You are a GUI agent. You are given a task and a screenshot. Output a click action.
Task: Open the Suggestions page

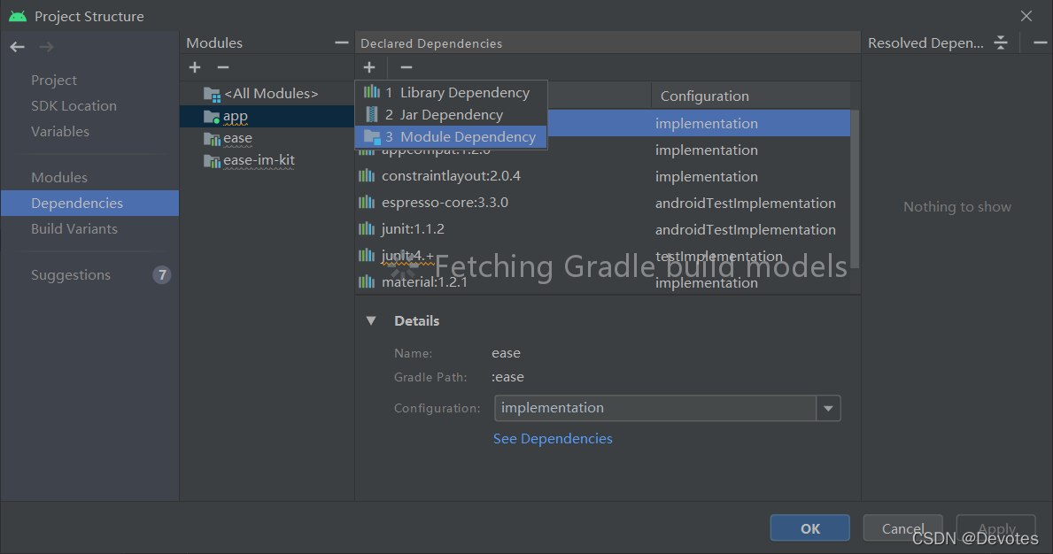coord(71,275)
